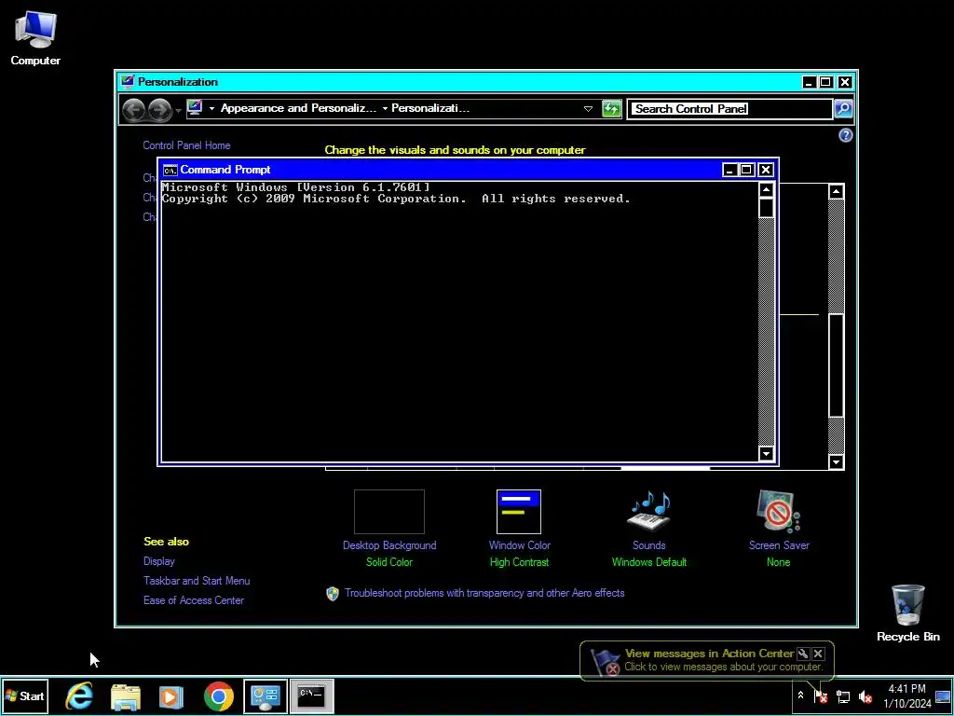This screenshot has height=716, width=954.
Task: Open Screen Saver None option
Action: click(x=779, y=529)
